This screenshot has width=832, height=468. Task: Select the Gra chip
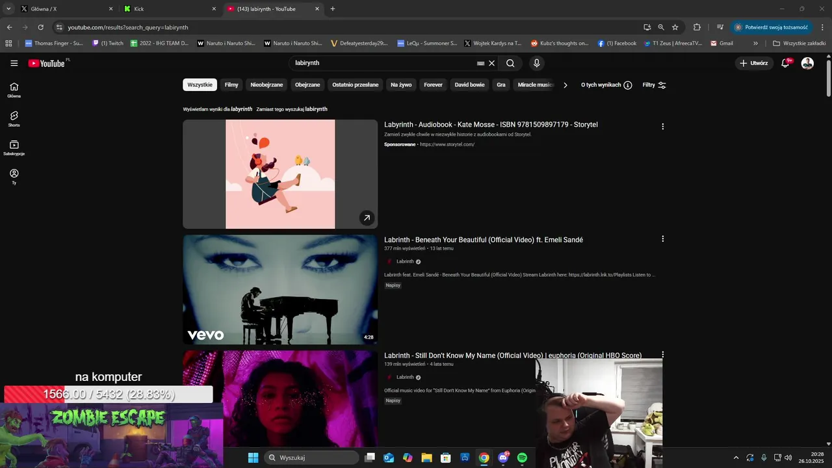pyautogui.click(x=501, y=85)
